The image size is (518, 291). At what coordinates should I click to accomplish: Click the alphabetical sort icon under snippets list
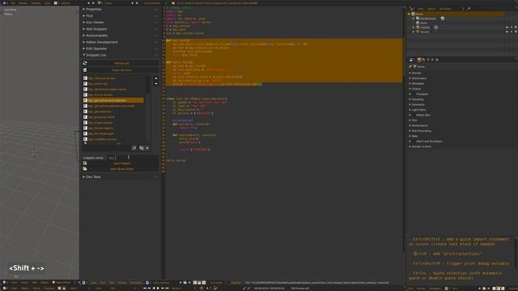(142, 148)
